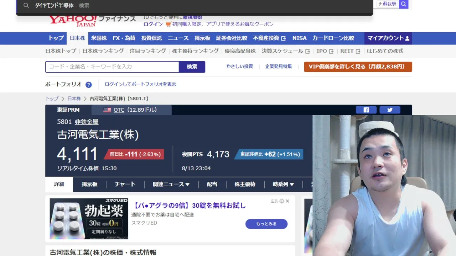Switch to the 掲示板 stock tab

(89, 184)
